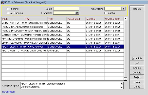The height and width of the screenshot is (95, 148).
Task: Click the Disable button
Action: tap(137, 73)
